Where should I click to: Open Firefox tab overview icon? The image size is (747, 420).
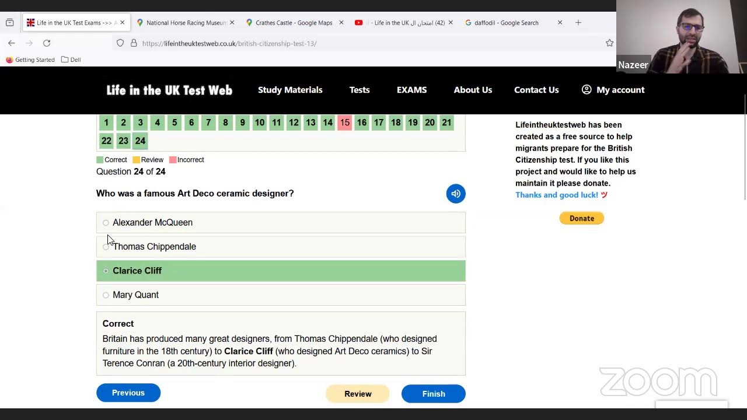(9, 23)
